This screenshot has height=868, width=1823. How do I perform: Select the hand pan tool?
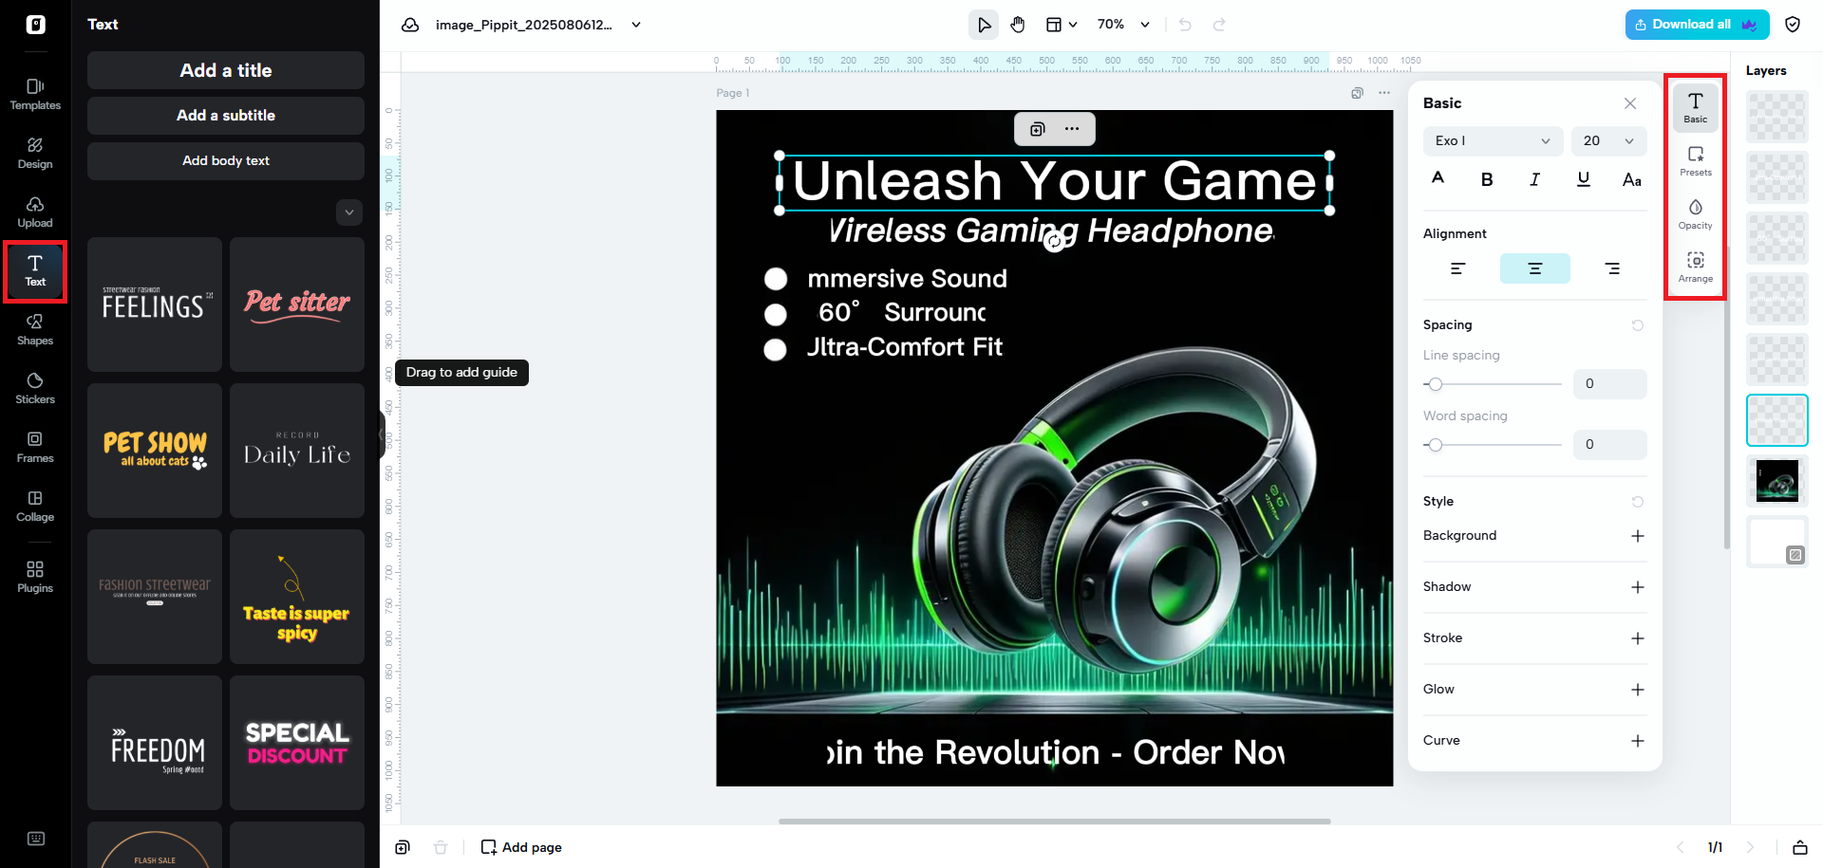pos(1018,25)
